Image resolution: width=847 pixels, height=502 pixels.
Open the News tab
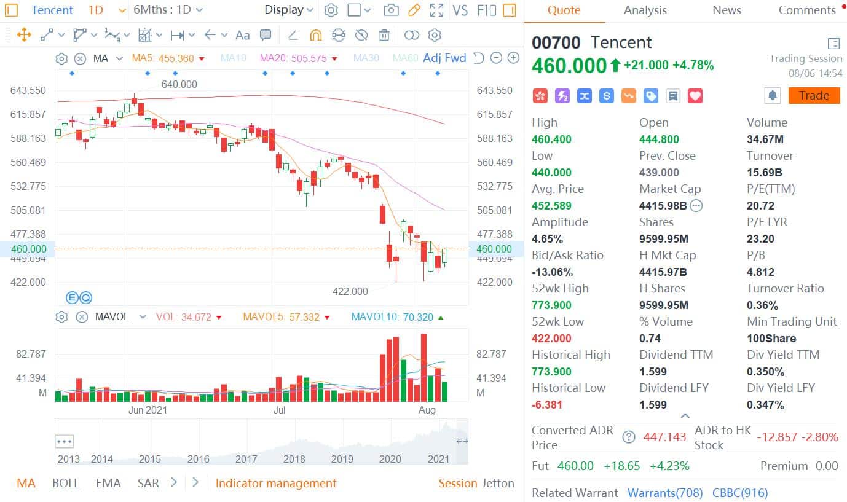coord(726,10)
